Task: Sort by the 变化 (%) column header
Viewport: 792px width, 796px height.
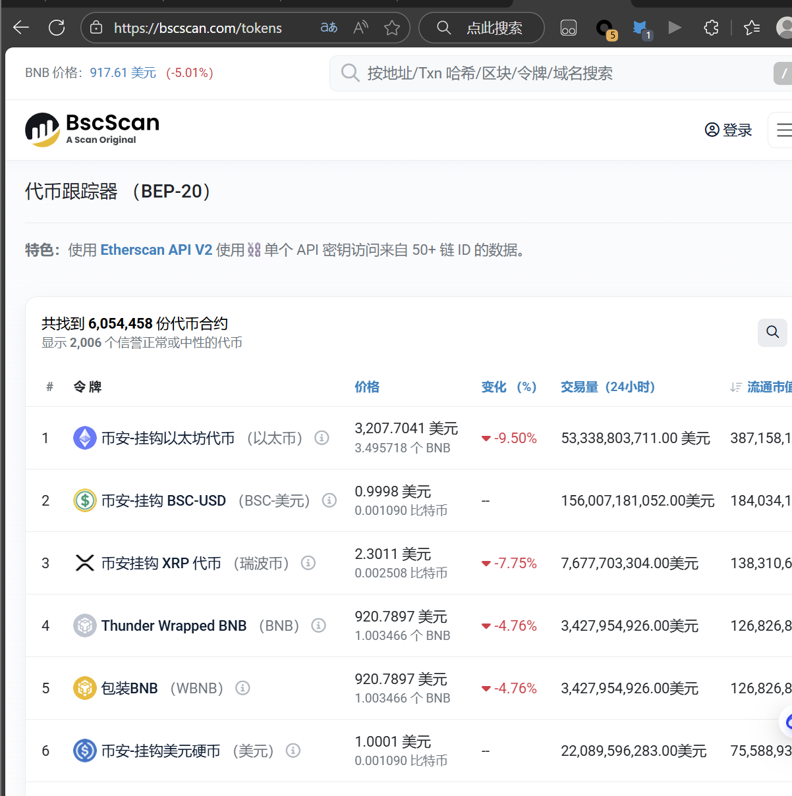Action: pyautogui.click(x=509, y=387)
